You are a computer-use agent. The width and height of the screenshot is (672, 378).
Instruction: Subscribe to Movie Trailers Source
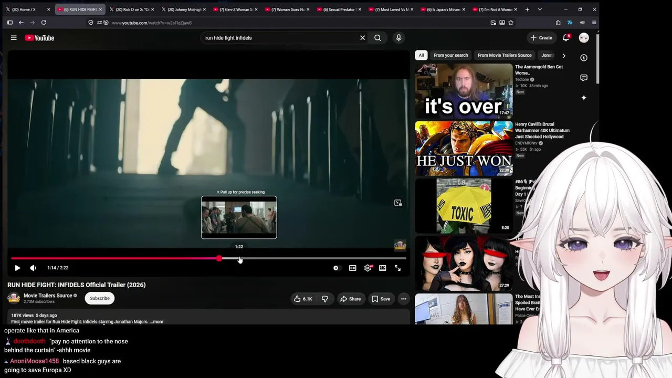click(100, 298)
